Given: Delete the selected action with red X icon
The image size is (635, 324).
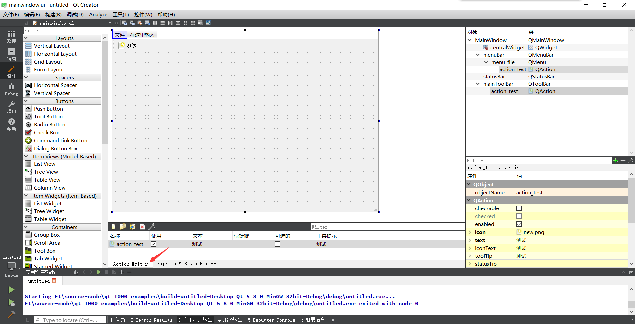Looking at the screenshot, I should point(142,226).
